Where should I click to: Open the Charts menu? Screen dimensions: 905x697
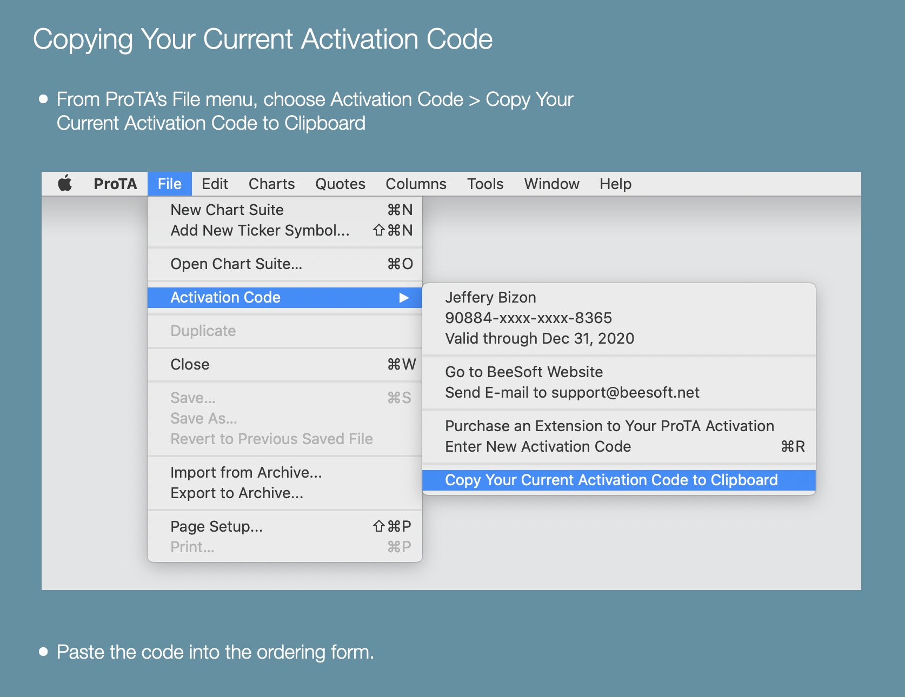tap(271, 184)
